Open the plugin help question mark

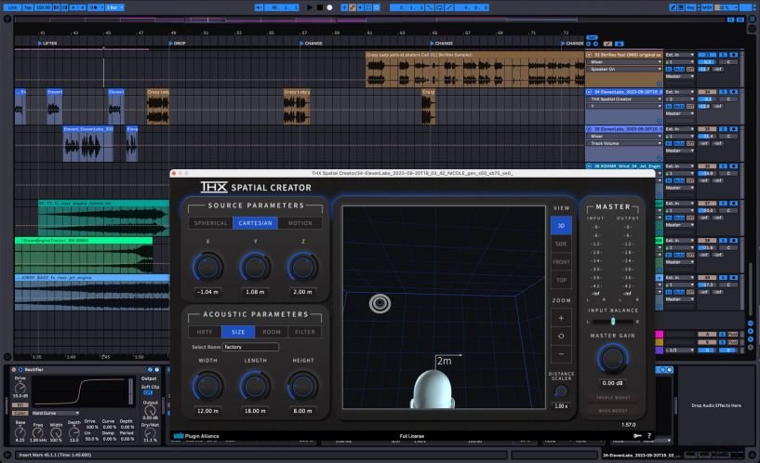(x=648, y=435)
